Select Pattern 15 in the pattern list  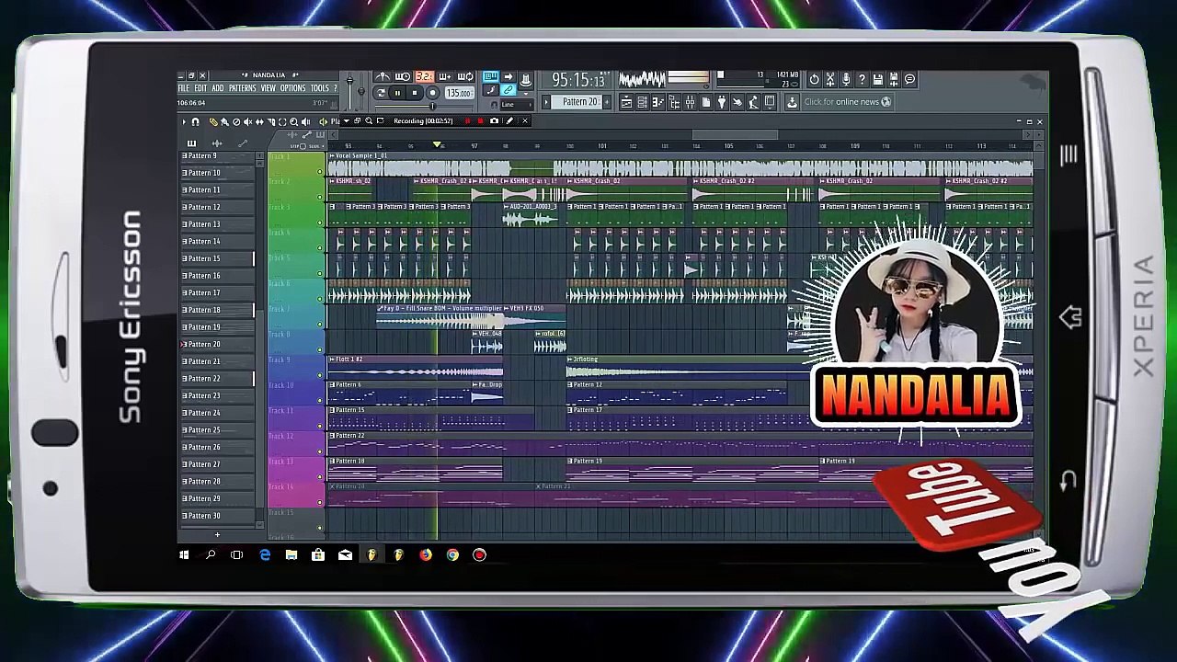tap(219, 258)
